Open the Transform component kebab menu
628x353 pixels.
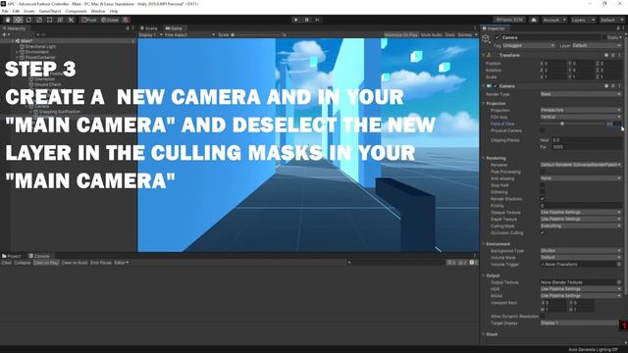619,55
